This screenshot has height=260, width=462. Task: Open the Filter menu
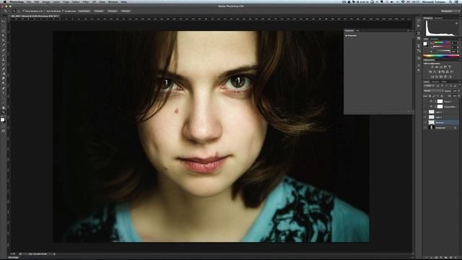[x=86, y=1]
